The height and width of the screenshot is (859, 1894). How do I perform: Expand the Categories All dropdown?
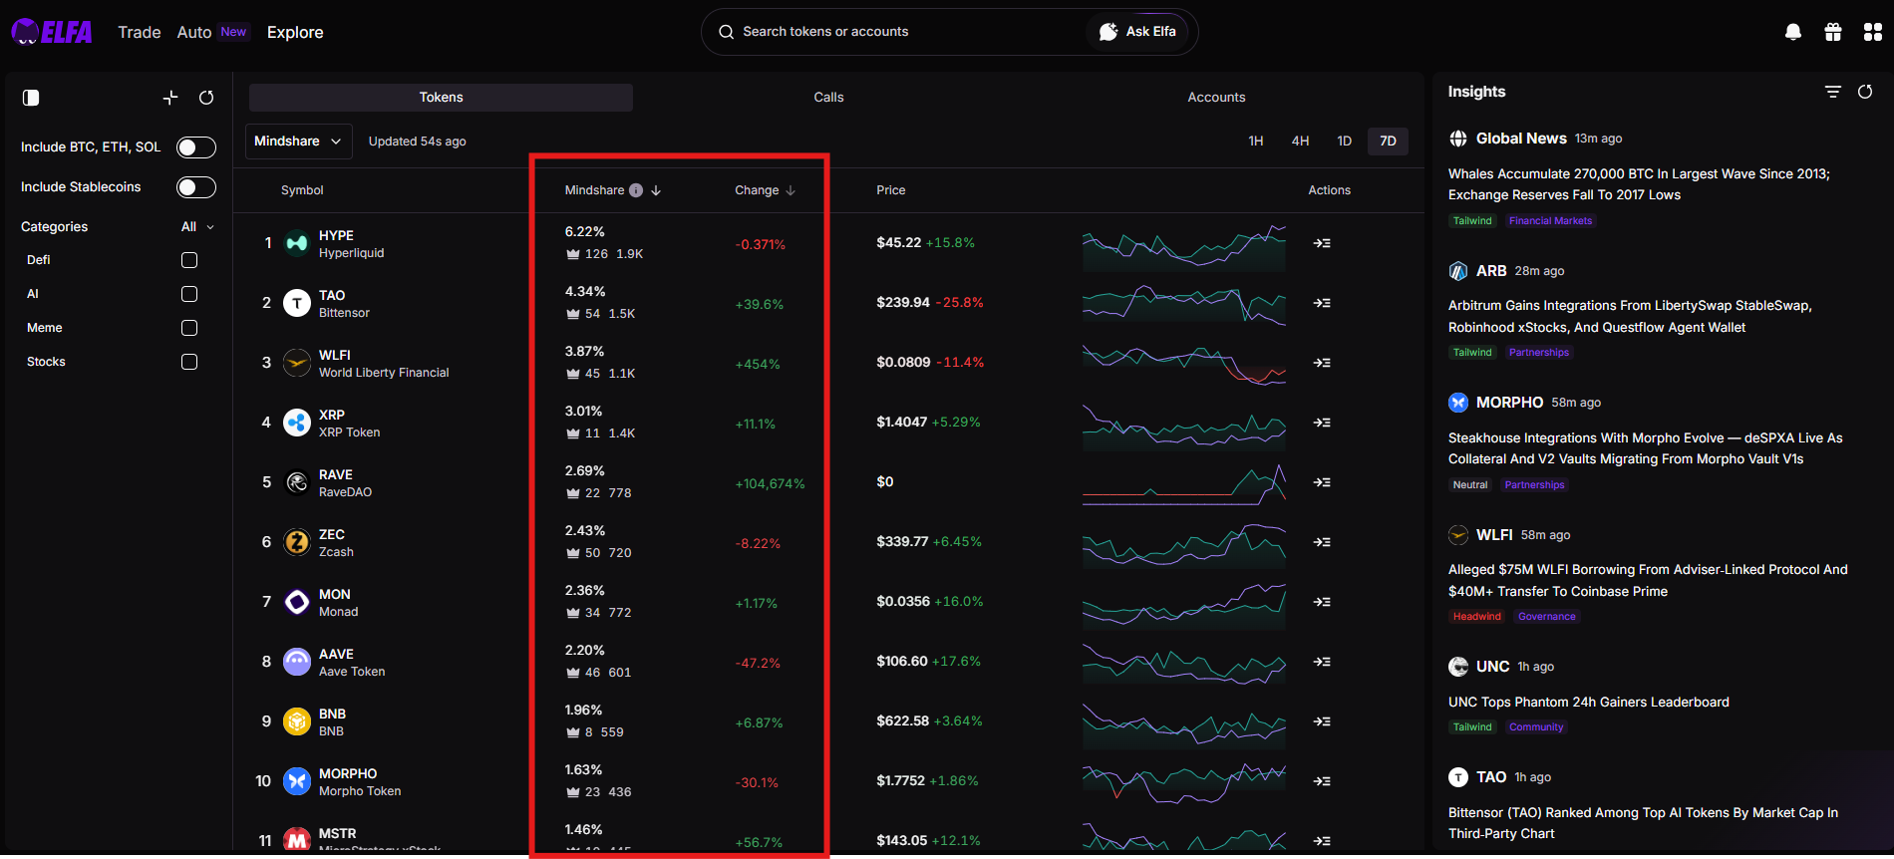[197, 227]
